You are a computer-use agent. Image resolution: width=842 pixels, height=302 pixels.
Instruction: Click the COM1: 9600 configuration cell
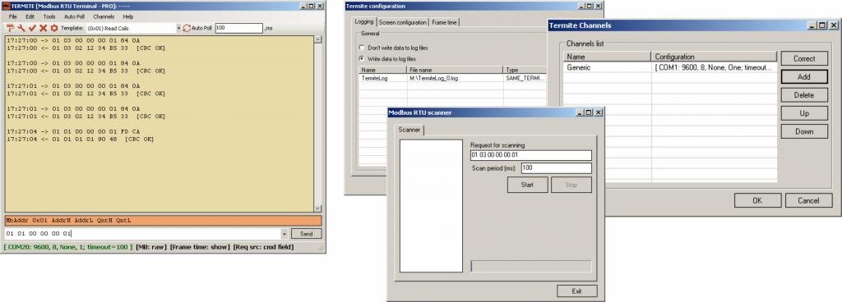[x=715, y=68]
